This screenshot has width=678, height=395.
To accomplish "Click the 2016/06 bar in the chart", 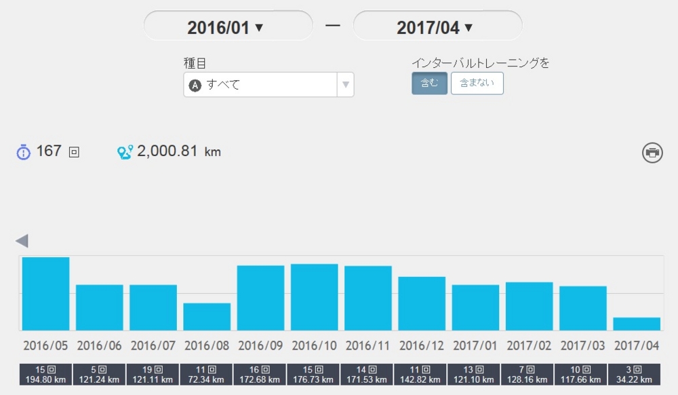I will pyautogui.click(x=100, y=307).
